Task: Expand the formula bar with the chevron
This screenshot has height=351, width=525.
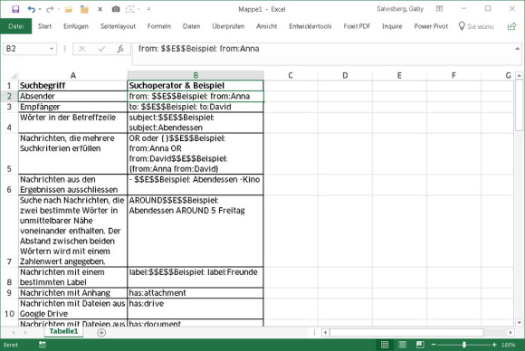Action: point(517,49)
